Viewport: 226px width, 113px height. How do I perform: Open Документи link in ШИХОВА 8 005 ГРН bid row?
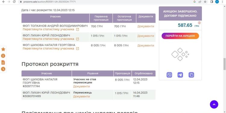click(x=146, y=46)
